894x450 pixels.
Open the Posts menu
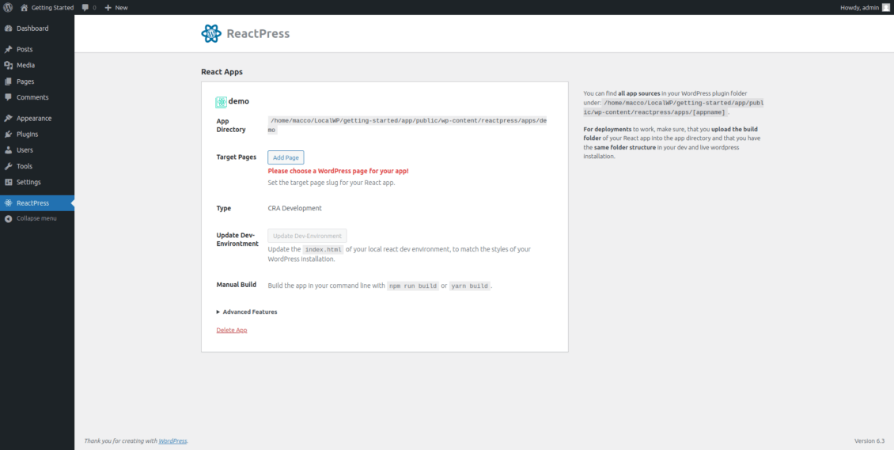point(25,49)
